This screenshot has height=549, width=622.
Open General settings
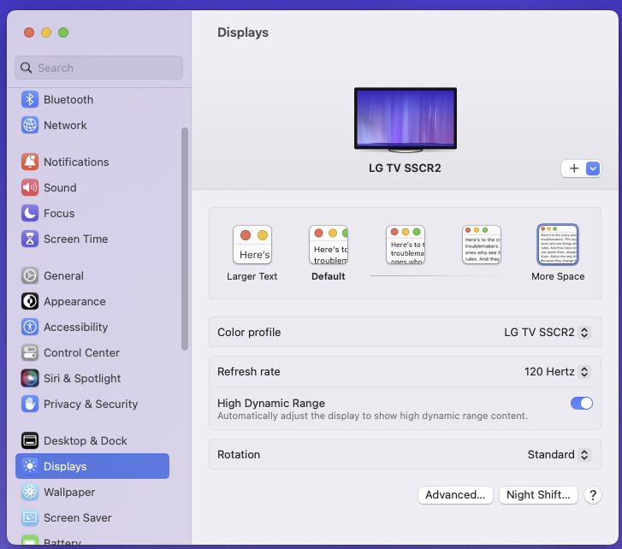(x=92, y=275)
